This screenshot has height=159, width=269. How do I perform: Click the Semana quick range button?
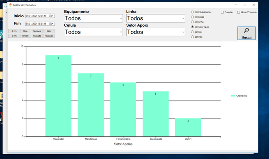pyautogui.click(x=37, y=31)
